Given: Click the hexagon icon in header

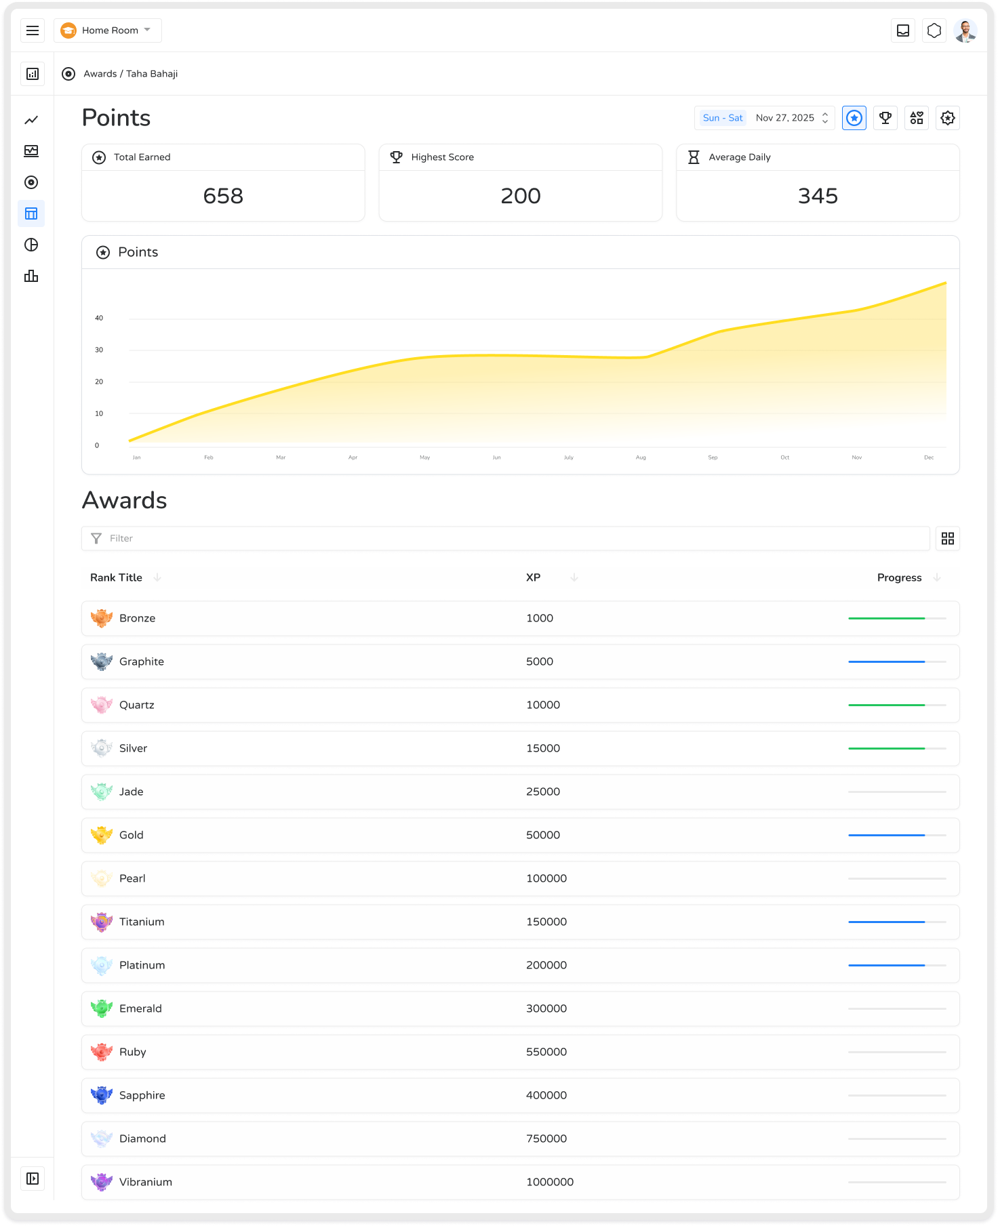Looking at the screenshot, I should coord(934,30).
